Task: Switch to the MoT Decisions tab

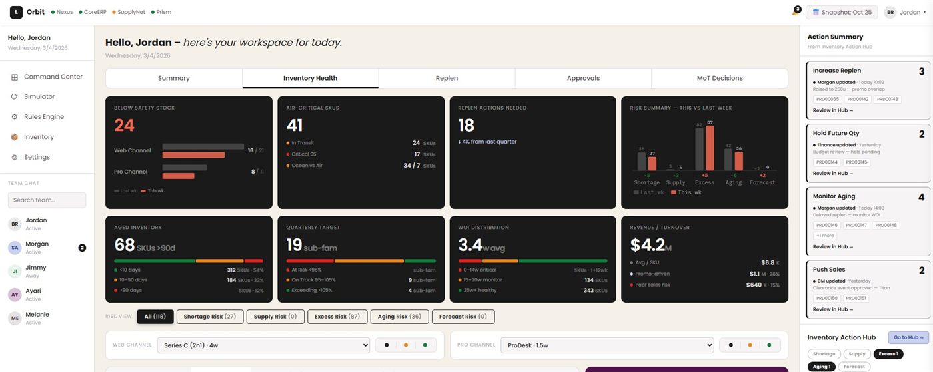Action: 720,78
